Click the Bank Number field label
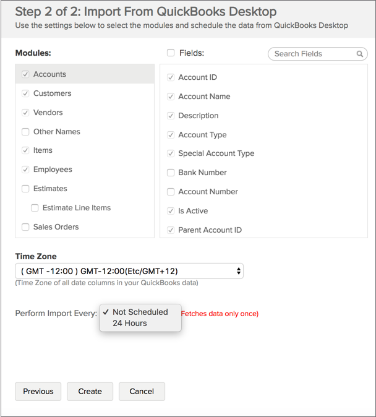Screen dimensions: 376x417 (202, 173)
